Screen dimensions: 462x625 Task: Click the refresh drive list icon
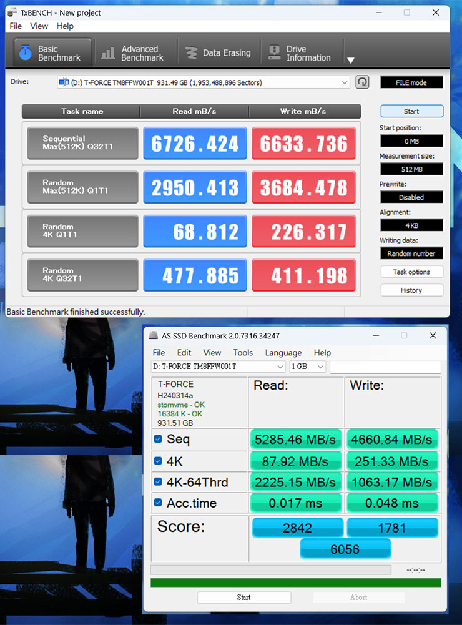point(362,82)
